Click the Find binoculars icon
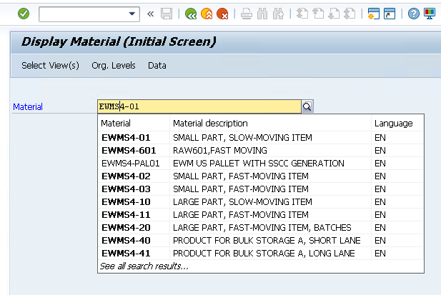The width and height of the screenshot is (441, 295). 262,14
